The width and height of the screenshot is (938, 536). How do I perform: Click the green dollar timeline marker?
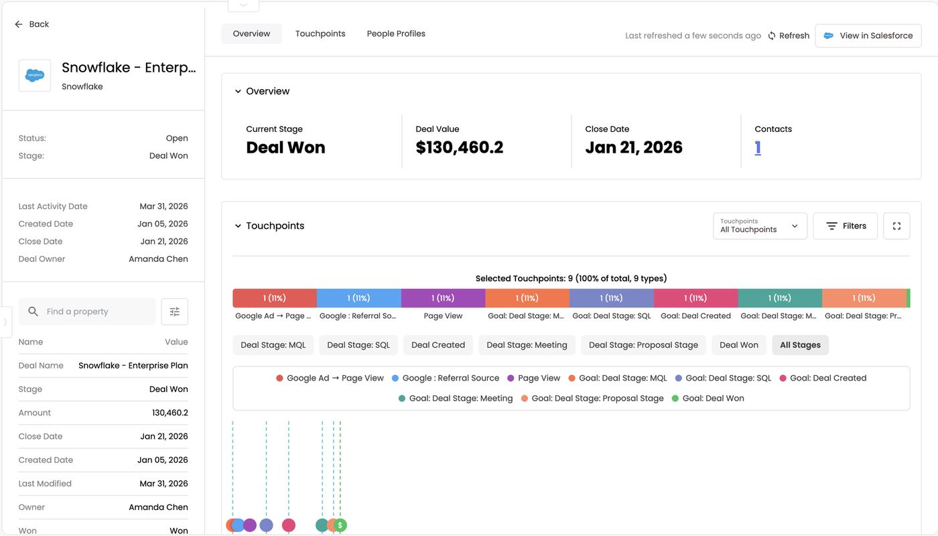point(340,525)
